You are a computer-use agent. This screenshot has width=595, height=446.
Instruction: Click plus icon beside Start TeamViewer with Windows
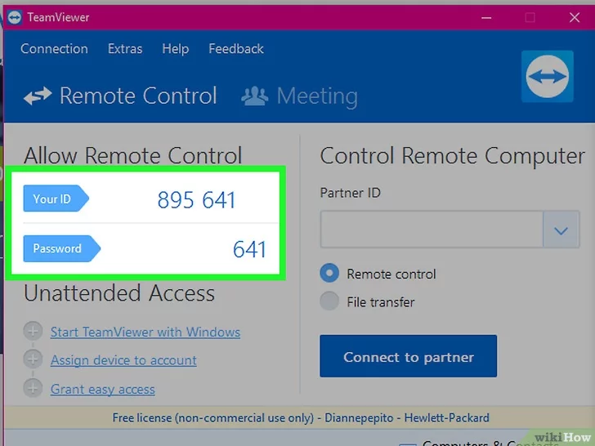(33, 332)
